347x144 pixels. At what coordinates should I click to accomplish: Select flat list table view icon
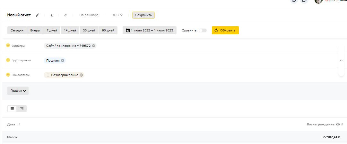tap(12, 109)
